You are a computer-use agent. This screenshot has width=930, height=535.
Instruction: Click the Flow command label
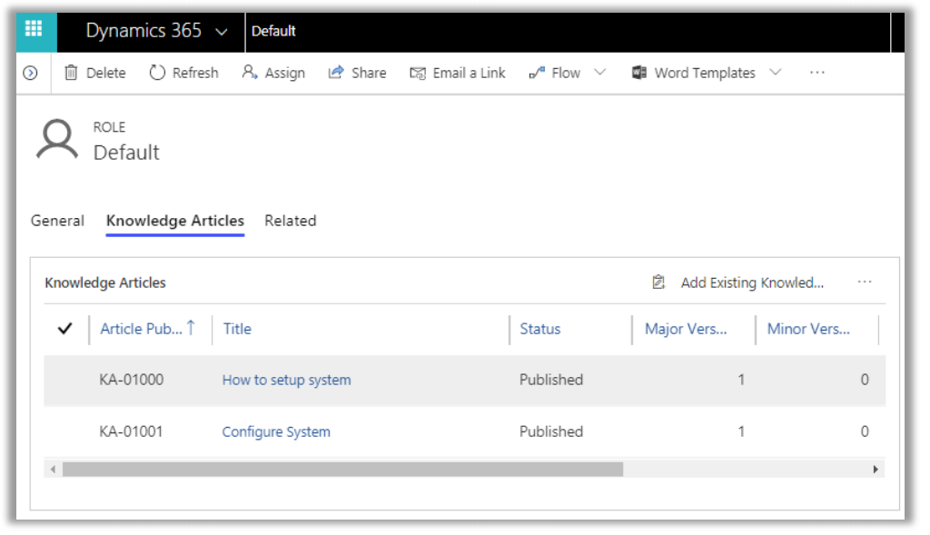pyautogui.click(x=566, y=73)
